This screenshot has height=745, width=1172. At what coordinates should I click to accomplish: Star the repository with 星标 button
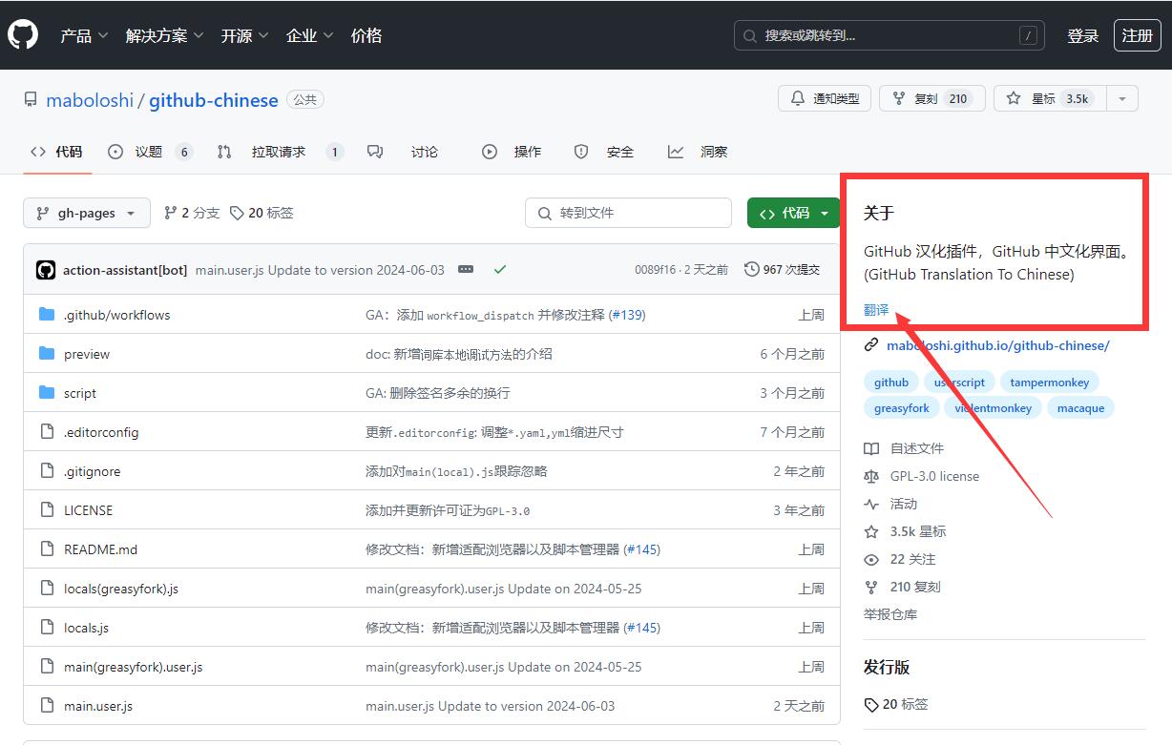pyautogui.click(x=1050, y=98)
